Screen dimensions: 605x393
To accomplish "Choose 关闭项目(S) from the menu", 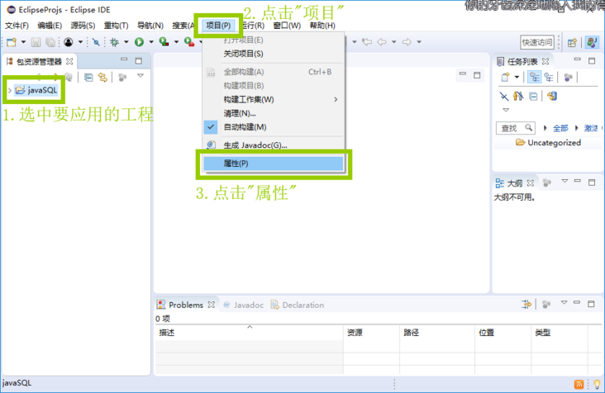I will pyautogui.click(x=274, y=54).
